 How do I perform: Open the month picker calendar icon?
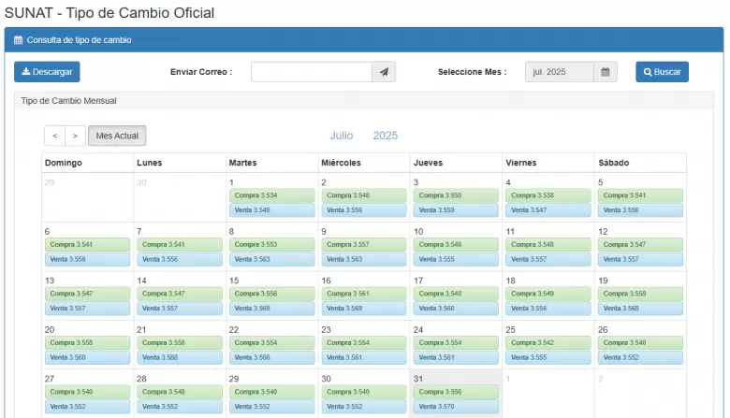click(606, 72)
